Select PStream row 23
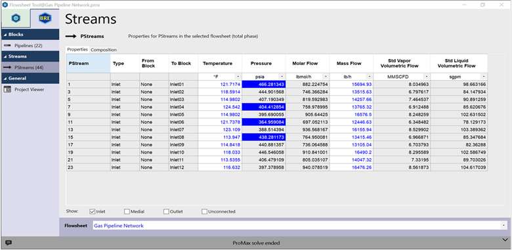Image resolution: width=512 pixels, height=250 pixels. coord(89,167)
